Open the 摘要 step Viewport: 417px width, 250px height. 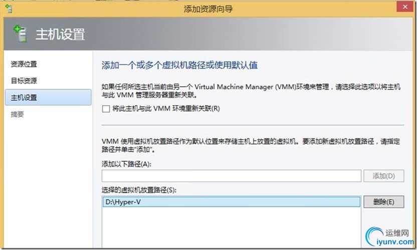click(17, 114)
